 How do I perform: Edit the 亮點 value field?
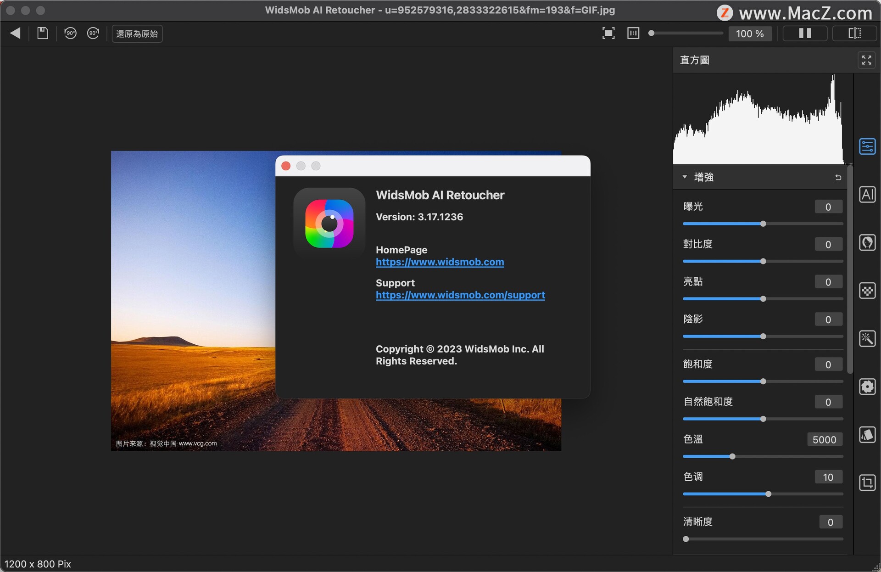coord(828,282)
